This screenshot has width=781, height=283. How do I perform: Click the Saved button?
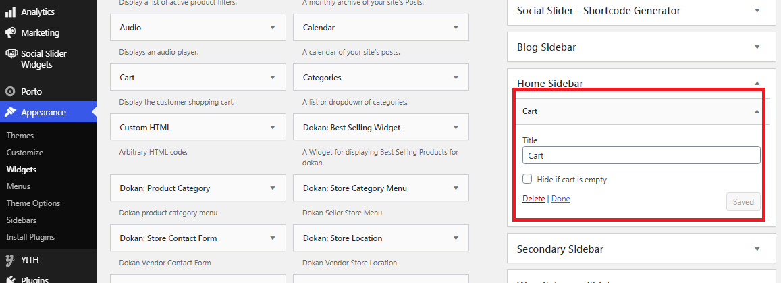click(x=743, y=202)
